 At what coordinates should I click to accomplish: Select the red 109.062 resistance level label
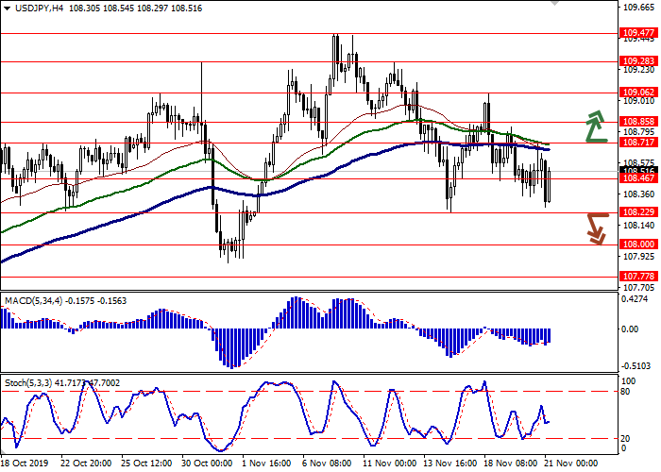point(636,93)
